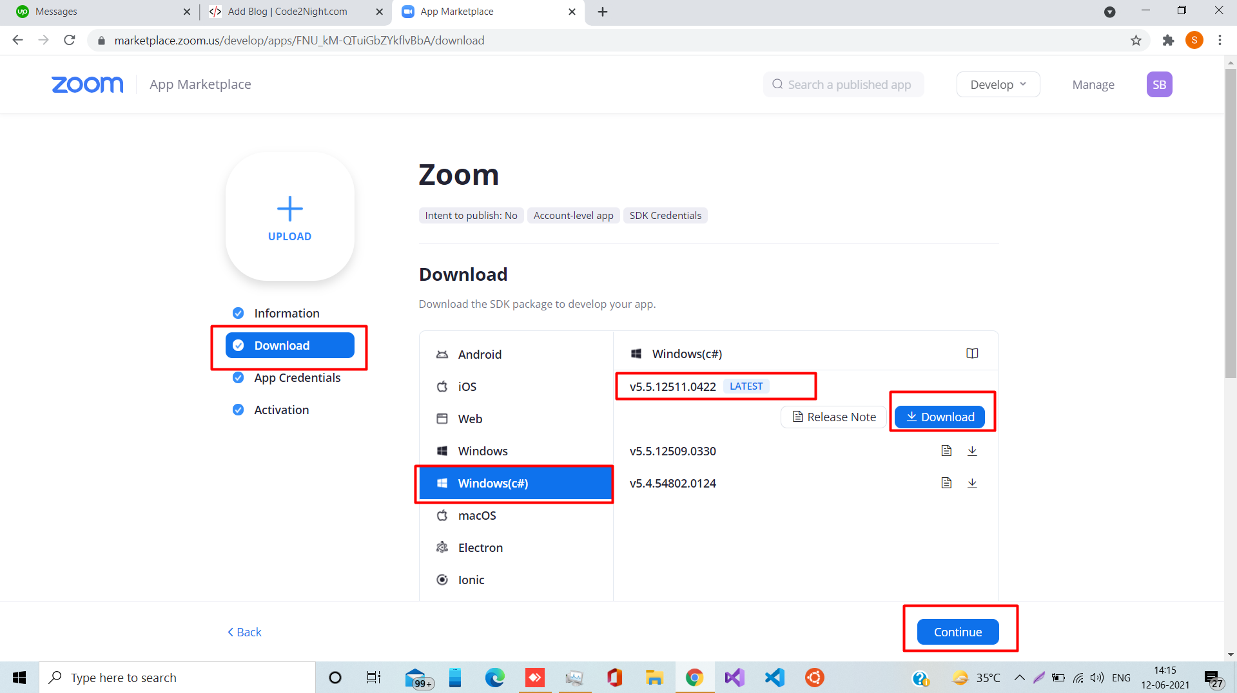Open a new browser tab
Image resolution: width=1237 pixels, height=693 pixels.
(603, 12)
